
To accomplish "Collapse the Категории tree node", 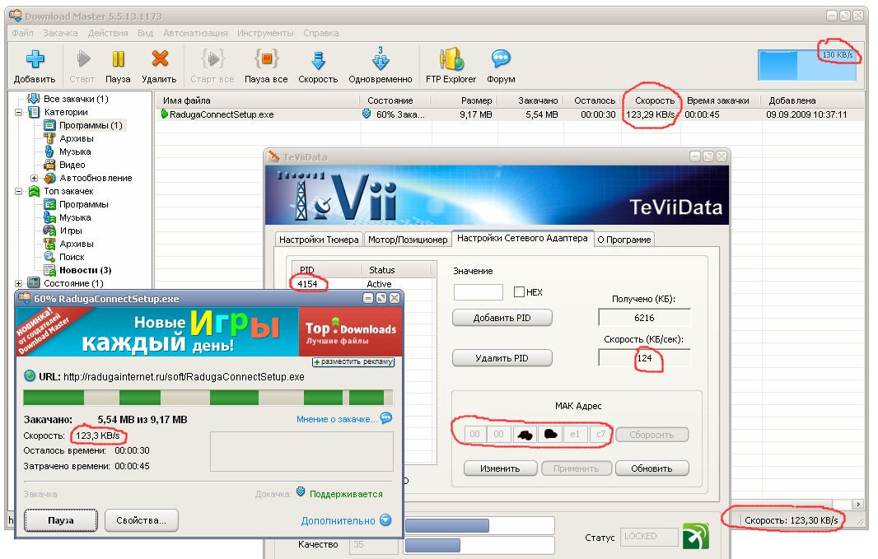I will [18, 113].
